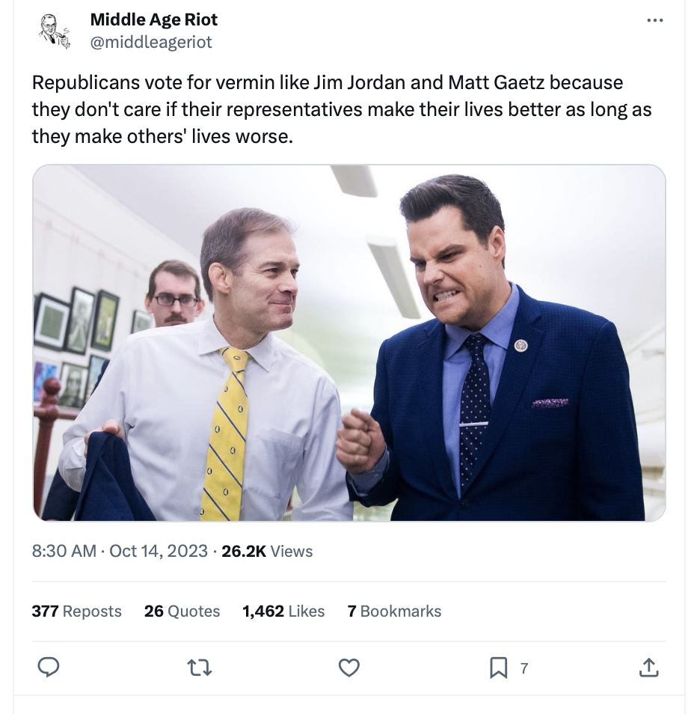Screen dimensions: 688x714
Task: Click the 7 Bookmarks count label
Action: click(x=394, y=611)
